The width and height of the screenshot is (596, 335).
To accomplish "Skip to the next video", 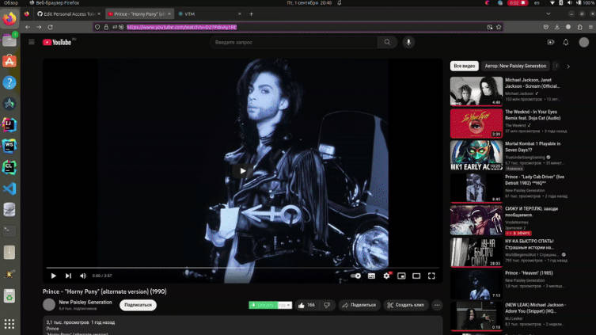I will (68, 276).
